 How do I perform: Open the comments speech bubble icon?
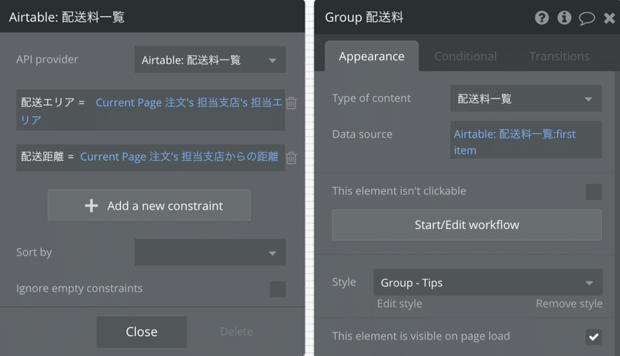click(x=587, y=18)
